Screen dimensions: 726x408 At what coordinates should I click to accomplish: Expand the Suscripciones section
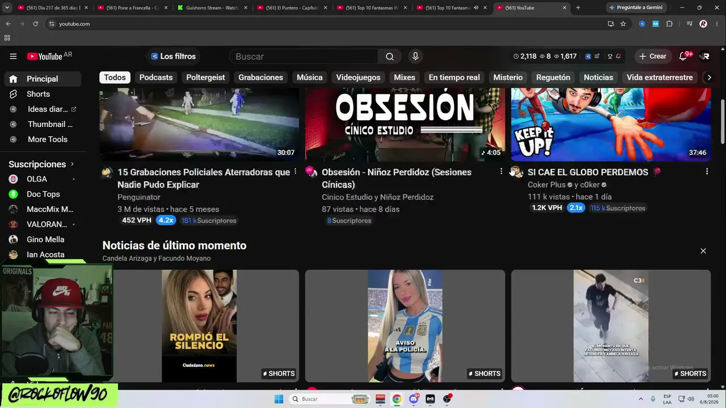tap(42, 164)
